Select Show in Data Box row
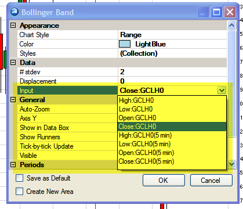The height and width of the screenshot is (209, 243). click(x=67, y=128)
